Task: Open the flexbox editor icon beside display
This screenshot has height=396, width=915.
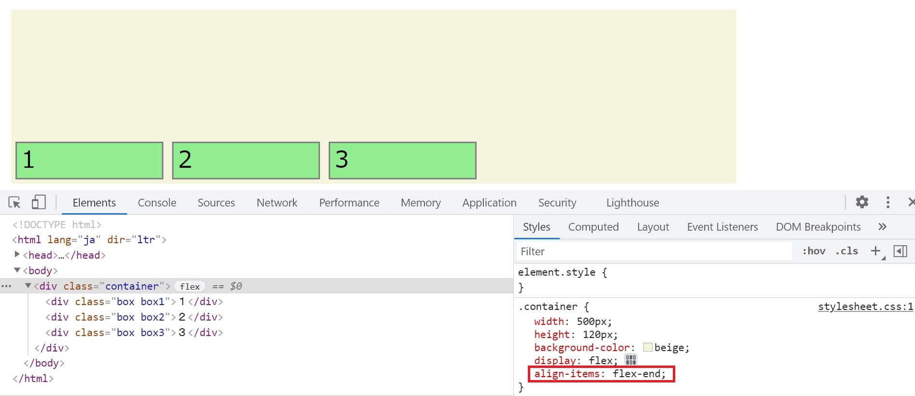Action: click(x=631, y=360)
